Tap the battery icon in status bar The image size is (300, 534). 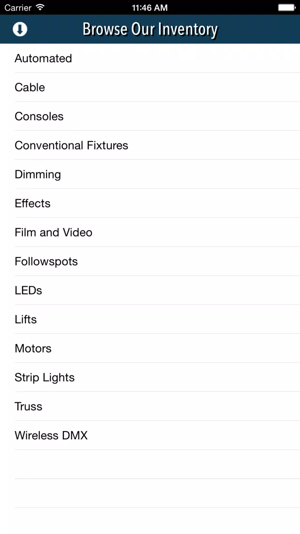click(286, 8)
